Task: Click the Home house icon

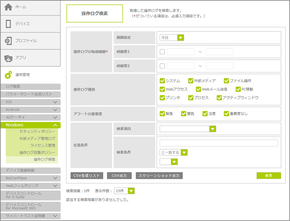Action: point(8,7)
